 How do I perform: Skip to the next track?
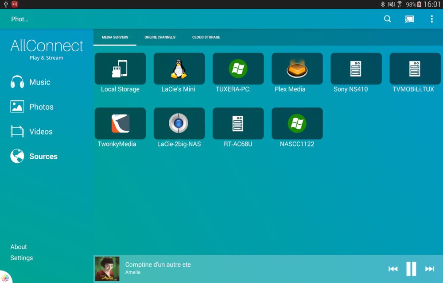[x=430, y=269]
